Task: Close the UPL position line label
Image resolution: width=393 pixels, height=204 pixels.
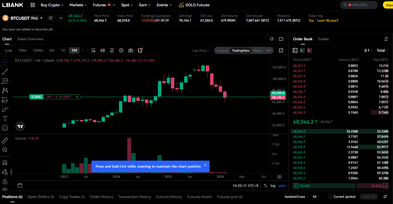Action: 77,97
